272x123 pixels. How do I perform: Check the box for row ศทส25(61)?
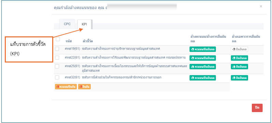pyautogui.click(x=57, y=66)
